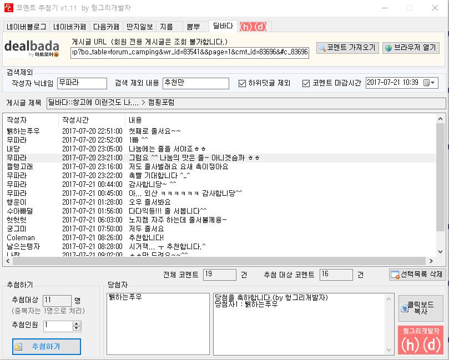
Task: Click the 헝그리개발자 (h)(d) logo banner
Action: pyautogui.click(x=420, y=340)
